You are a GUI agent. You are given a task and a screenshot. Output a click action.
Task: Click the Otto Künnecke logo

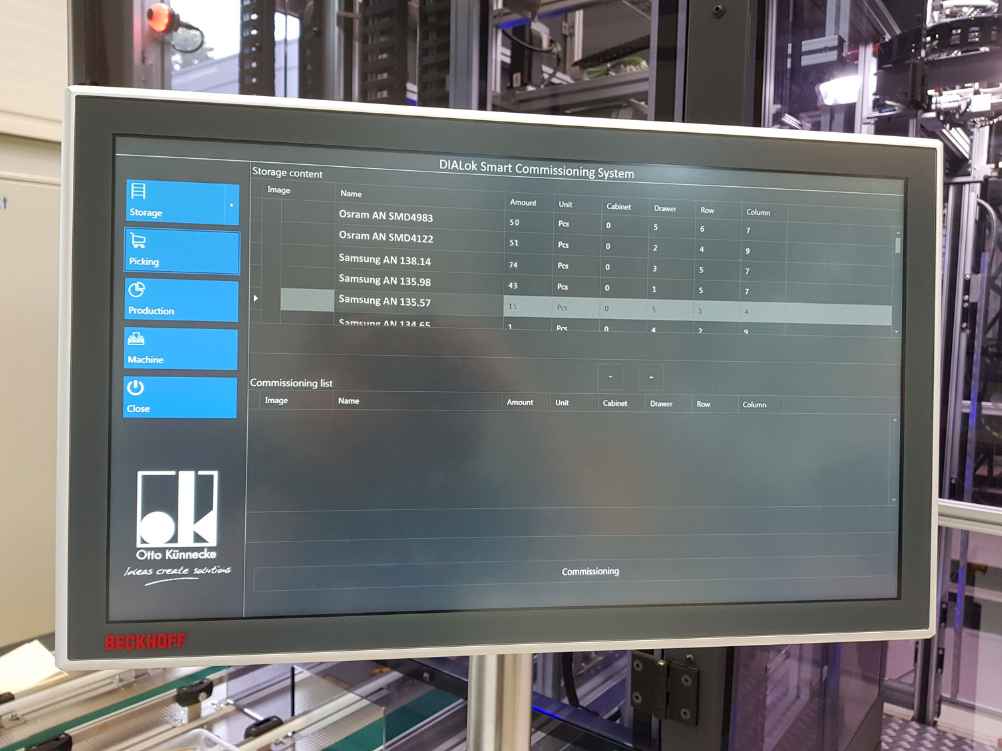(178, 527)
